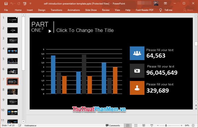Click the number 329,689 on slide

(158, 90)
